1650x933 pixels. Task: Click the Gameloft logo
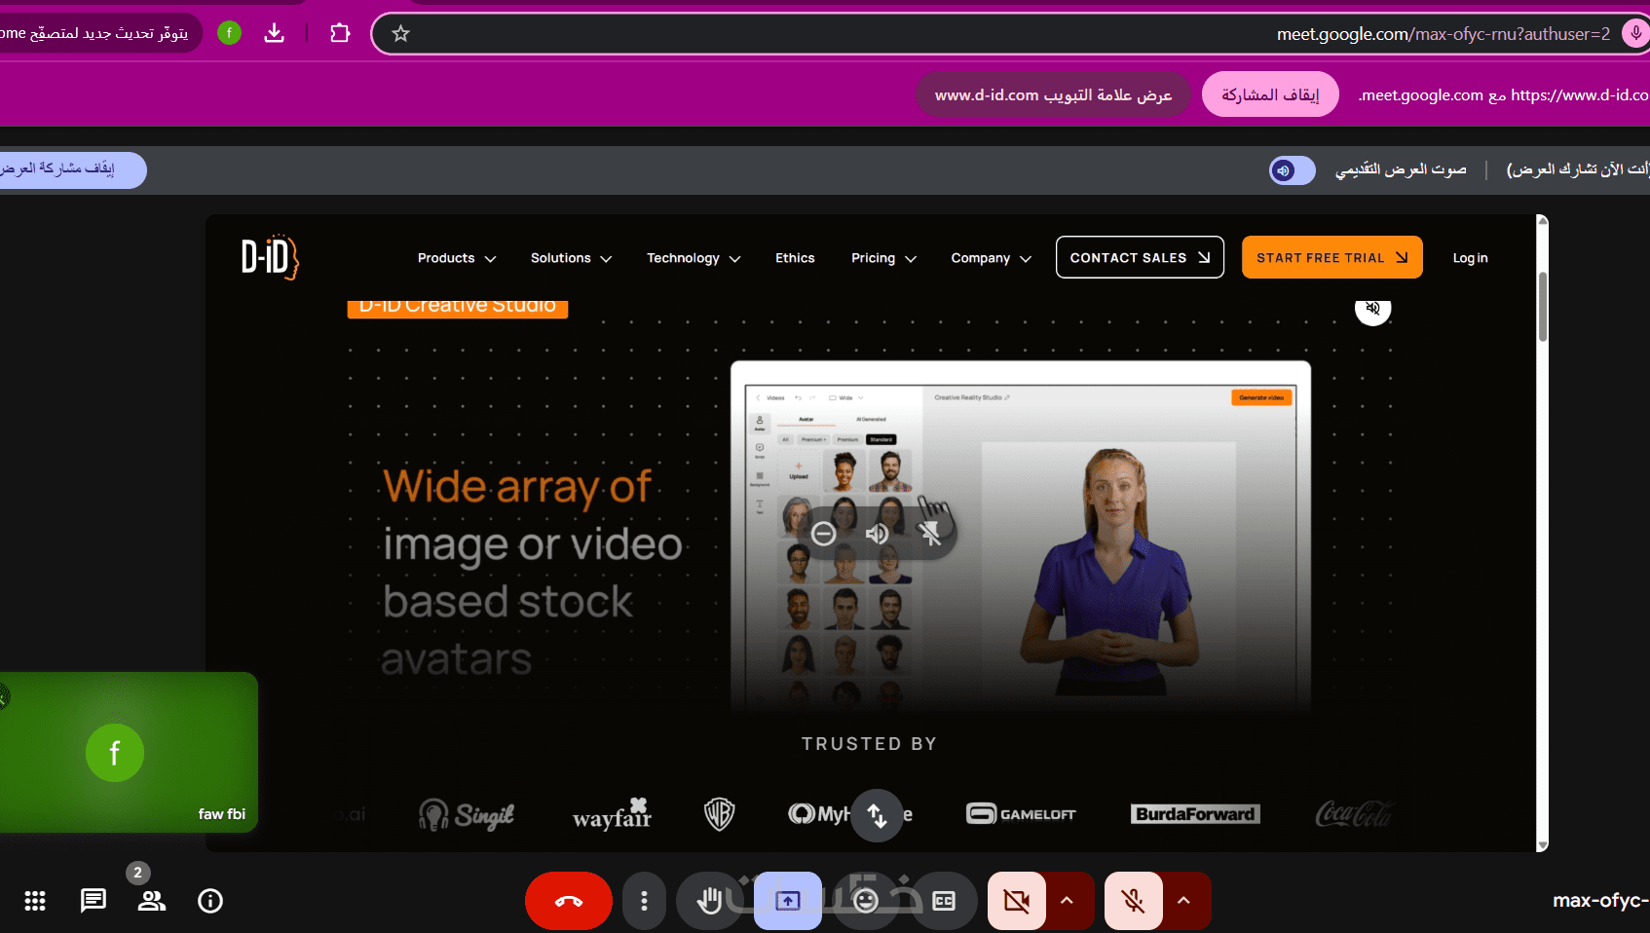point(1021,813)
